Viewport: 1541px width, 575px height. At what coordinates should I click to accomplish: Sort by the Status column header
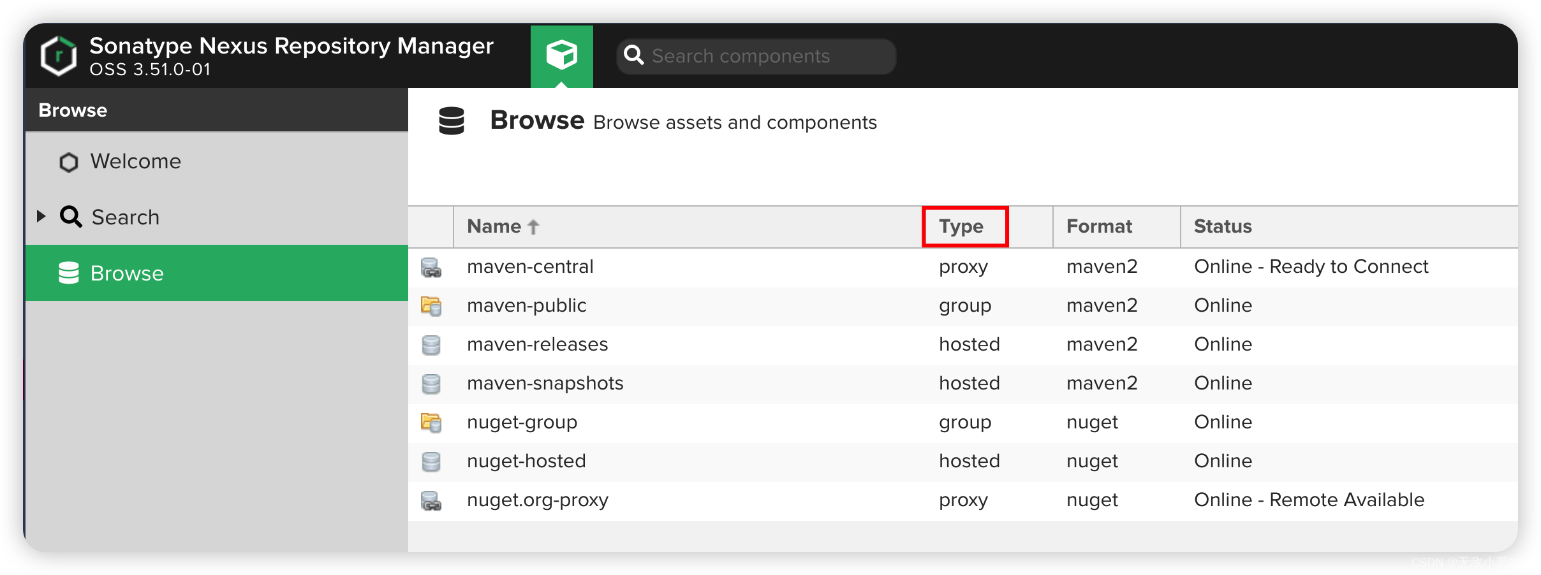point(1349,226)
